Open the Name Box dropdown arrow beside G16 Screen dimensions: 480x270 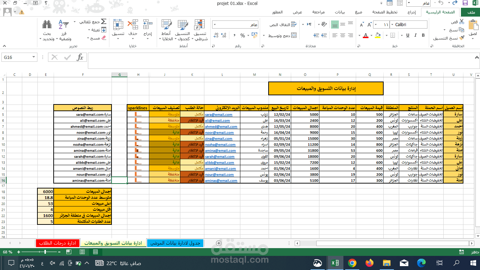[x=34, y=57]
